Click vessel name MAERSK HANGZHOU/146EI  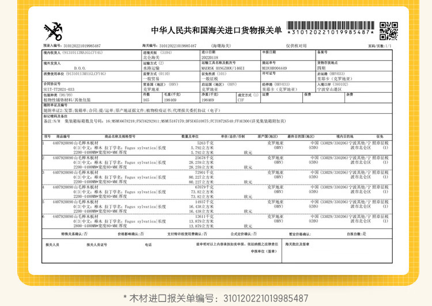[222, 68]
